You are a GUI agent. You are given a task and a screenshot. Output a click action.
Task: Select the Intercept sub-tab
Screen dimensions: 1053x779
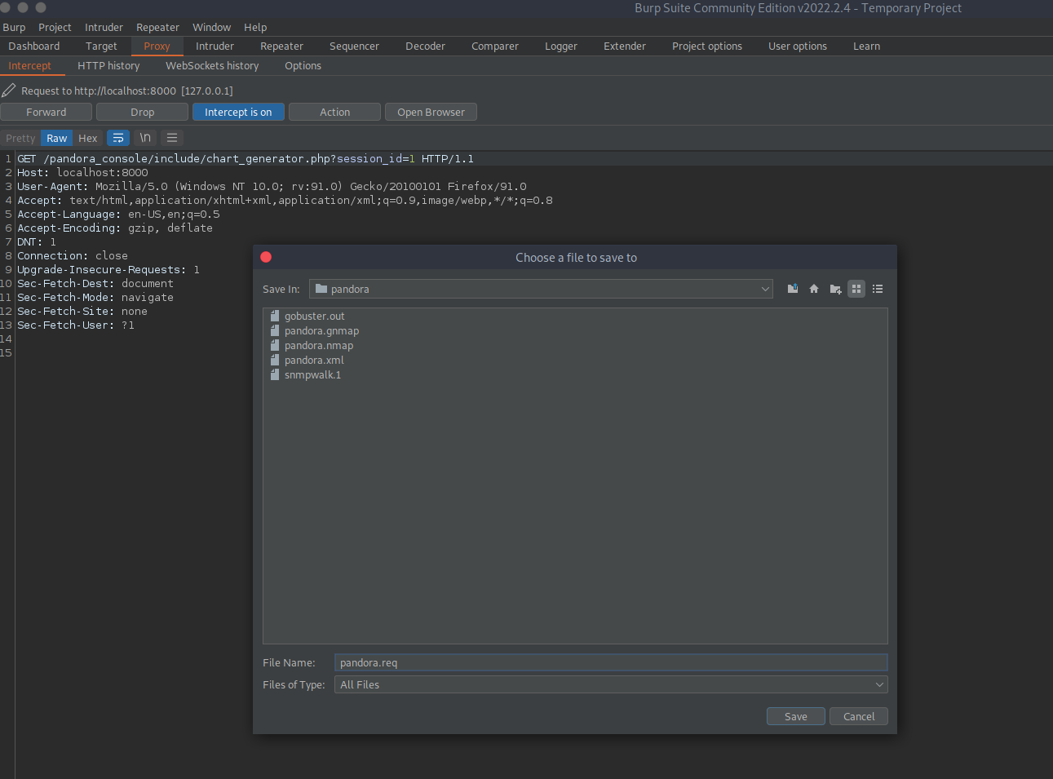pos(30,65)
